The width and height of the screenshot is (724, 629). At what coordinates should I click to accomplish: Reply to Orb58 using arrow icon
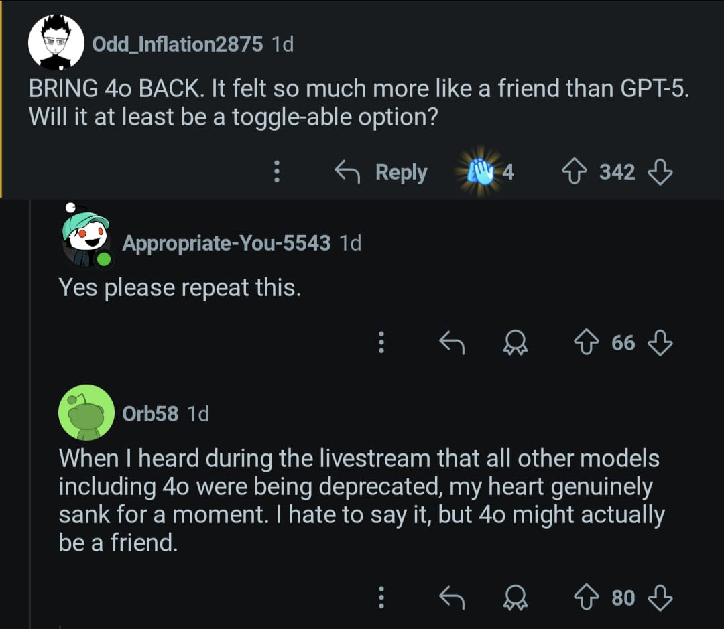tap(452, 598)
